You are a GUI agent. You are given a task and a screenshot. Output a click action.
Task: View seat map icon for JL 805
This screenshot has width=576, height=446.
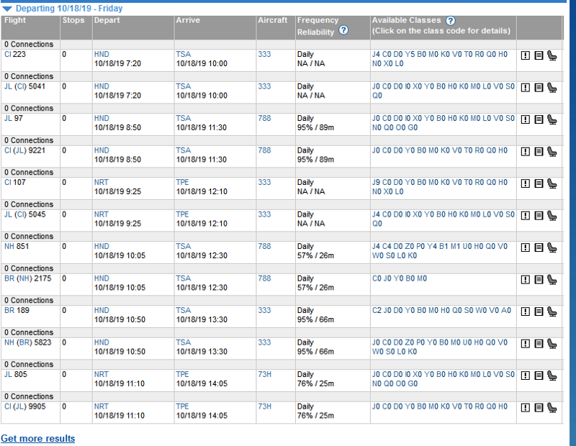(552, 376)
